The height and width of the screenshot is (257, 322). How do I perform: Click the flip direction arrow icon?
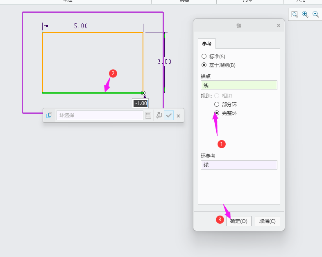tap(159, 116)
